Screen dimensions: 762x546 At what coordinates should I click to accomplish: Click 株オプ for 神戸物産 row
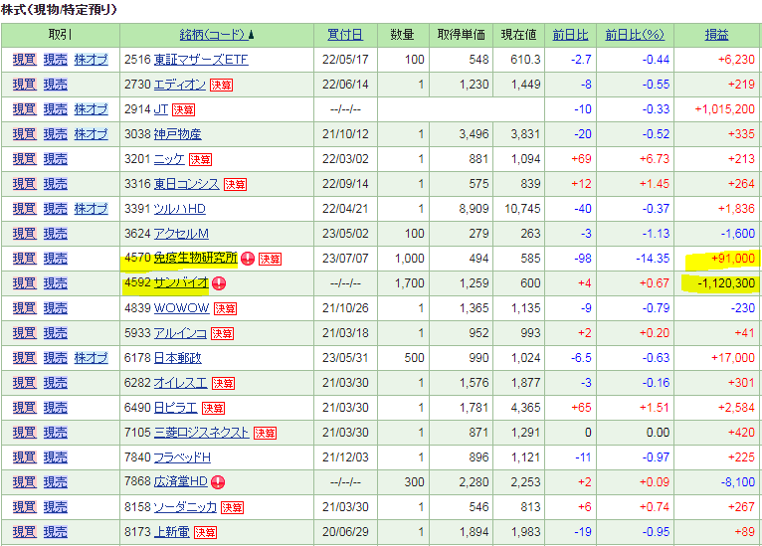click(92, 134)
